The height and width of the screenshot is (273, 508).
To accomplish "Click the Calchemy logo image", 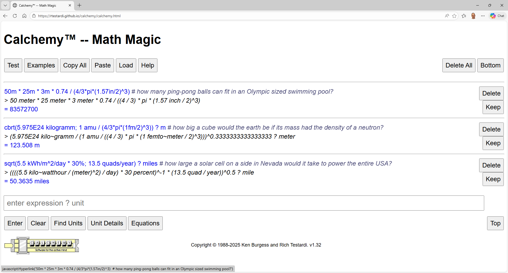I will [42, 245].
